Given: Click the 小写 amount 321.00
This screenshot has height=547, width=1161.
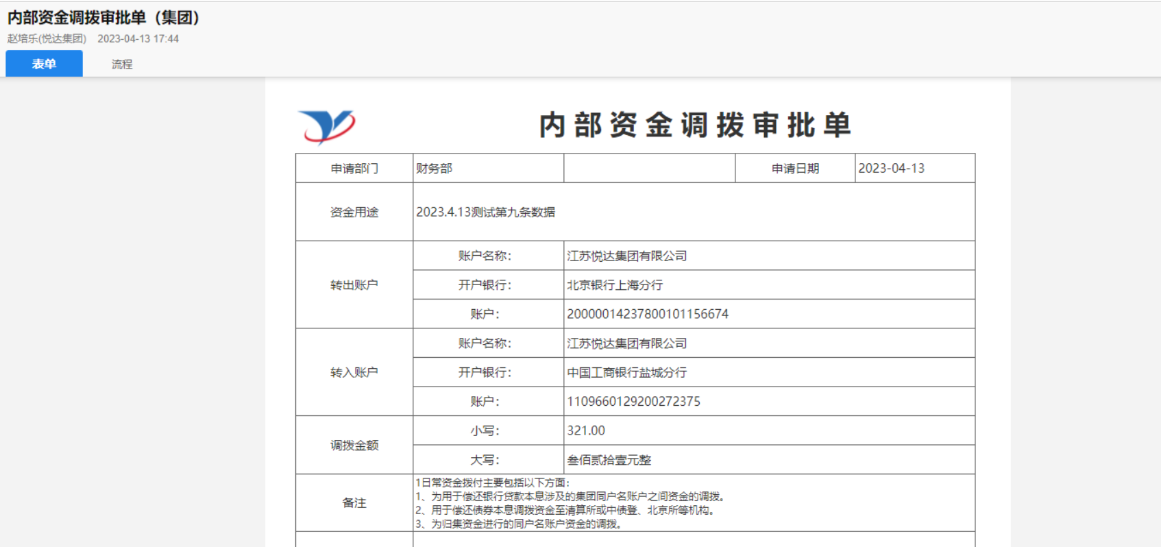Looking at the screenshot, I should [586, 431].
